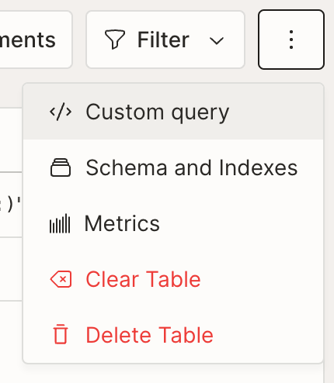Choose Delete Table
Viewport: 334px width, 383px height.
pyautogui.click(x=173, y=335)
